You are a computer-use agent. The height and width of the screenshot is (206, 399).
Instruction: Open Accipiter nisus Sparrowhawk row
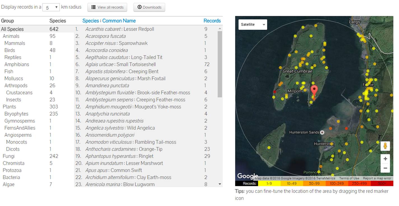pos(146,43)
